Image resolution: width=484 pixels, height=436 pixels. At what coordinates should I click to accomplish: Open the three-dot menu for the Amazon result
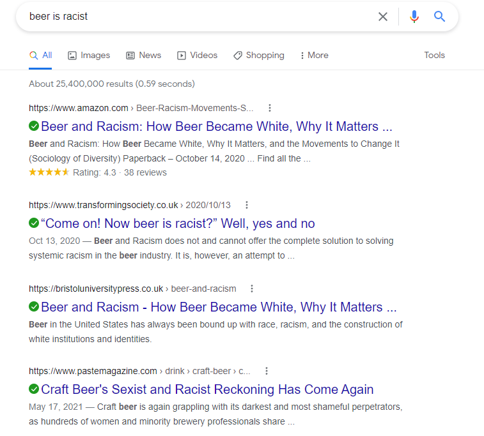point(270,108)
